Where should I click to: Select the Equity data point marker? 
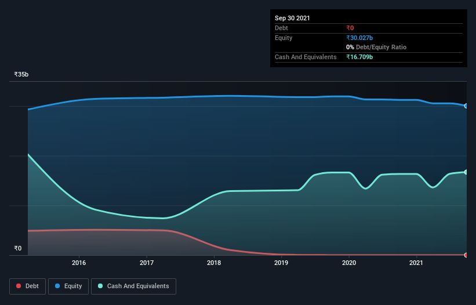click(466, 106)
